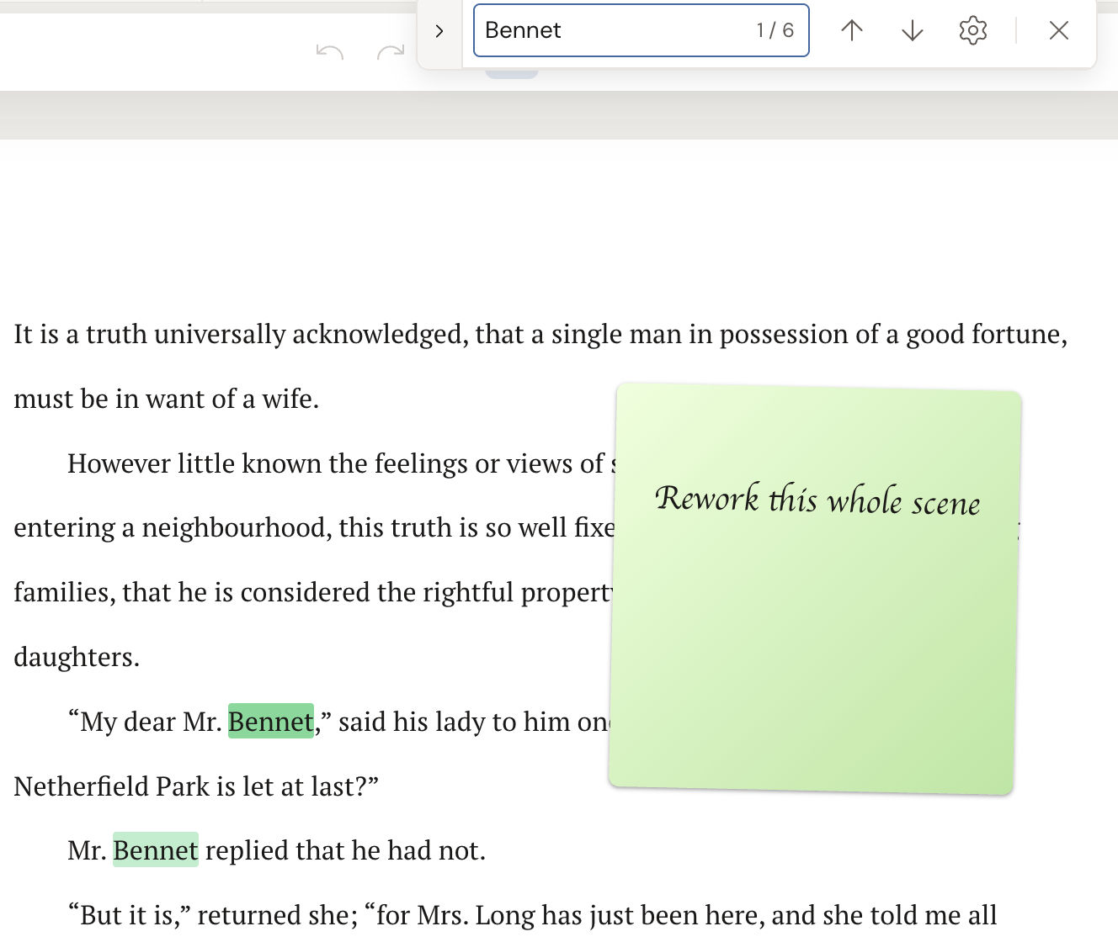Image resolution: width=1118 pixels, height=942 pixels.
Task: Click the highlighted "Bennet" before "replied that he had not"
Action: [156, 850]
